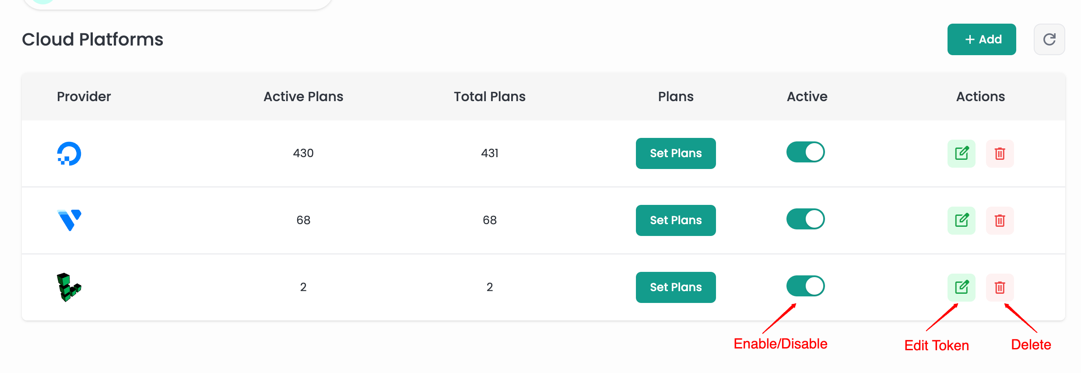Edit the Vultr provider token
This screenshot has height=373, width=1081.
(961, 221)
